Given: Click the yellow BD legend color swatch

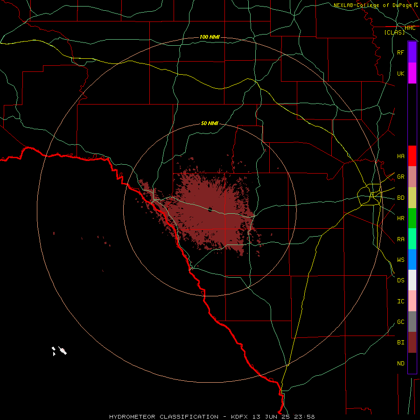Looking at the screenshot, I should coord(412,198).
